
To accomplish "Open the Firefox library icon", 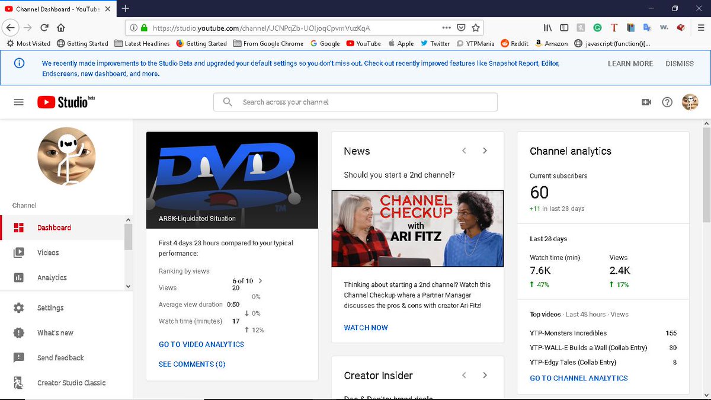I will pos(547,27).
